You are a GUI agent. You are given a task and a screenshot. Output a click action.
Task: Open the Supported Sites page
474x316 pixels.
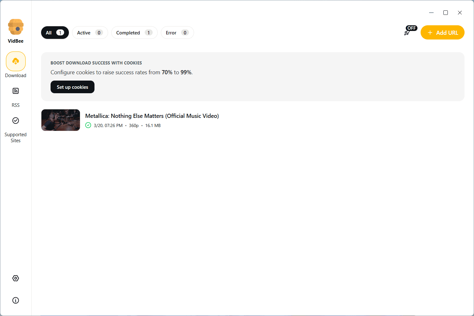coord(16,120)
